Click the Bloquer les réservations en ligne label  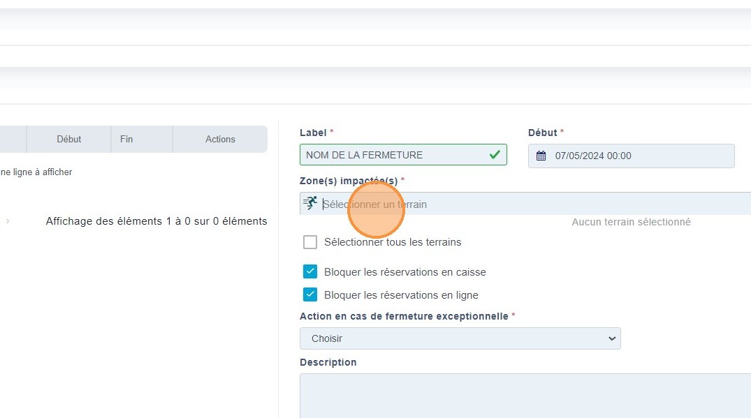coord(401,294)
